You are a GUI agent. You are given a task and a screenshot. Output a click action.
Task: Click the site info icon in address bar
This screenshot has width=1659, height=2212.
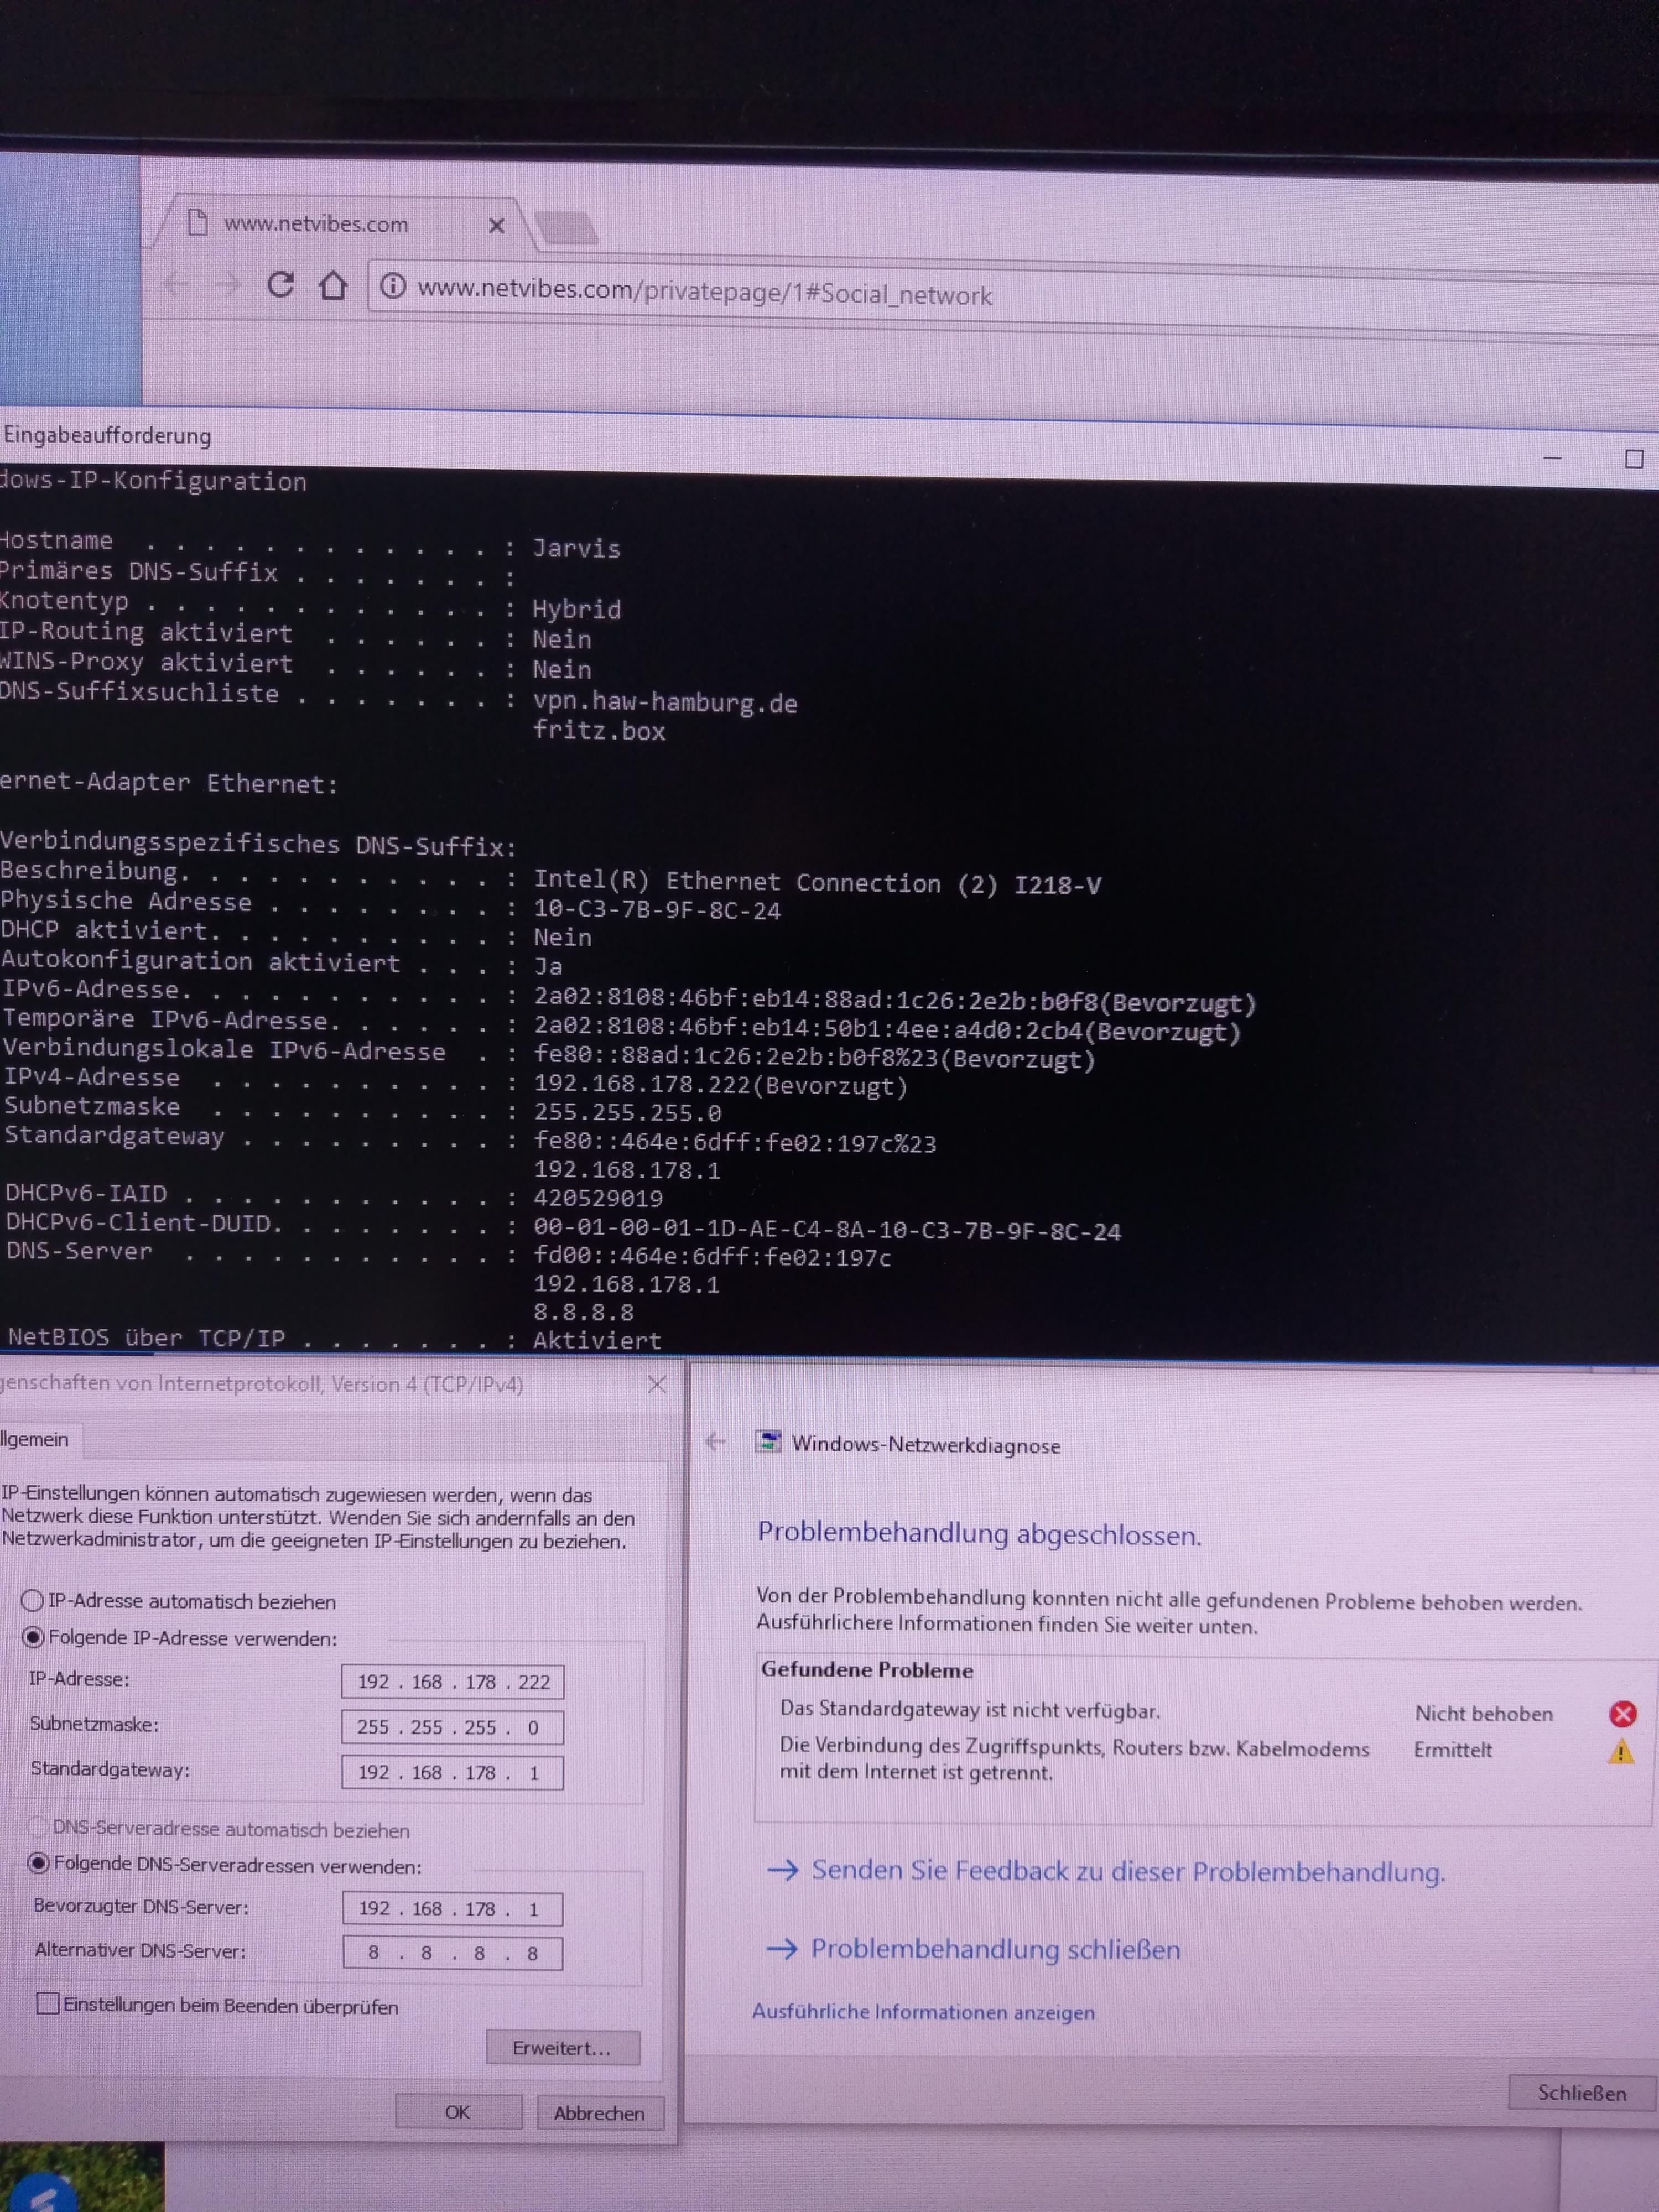(x=393, y=287)
